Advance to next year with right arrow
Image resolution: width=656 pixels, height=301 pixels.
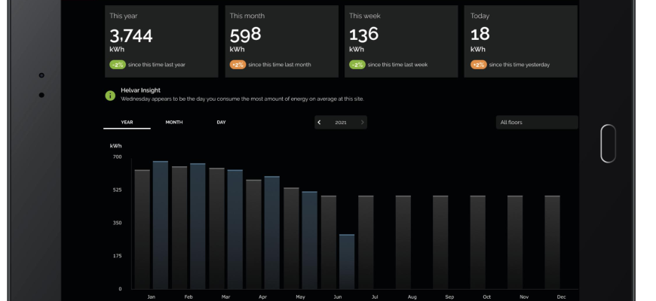point(362,122)
